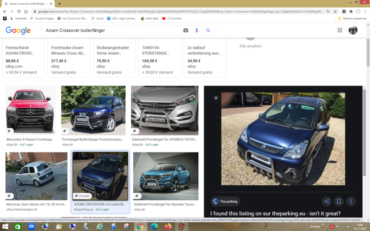This screenshot has height=231, width=370.
Task: Open more options in image preview
Action: [x=351, y=201]
